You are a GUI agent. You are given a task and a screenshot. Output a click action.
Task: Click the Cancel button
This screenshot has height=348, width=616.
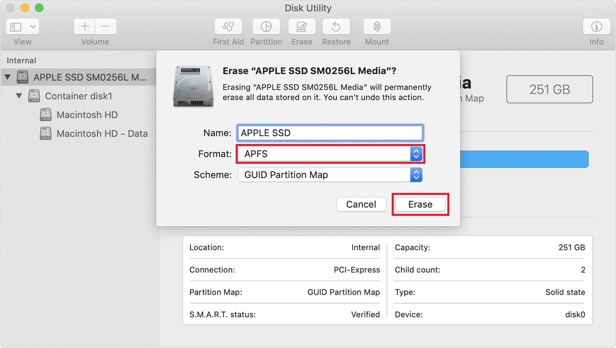pyautogui.click(x=361, y=204)
